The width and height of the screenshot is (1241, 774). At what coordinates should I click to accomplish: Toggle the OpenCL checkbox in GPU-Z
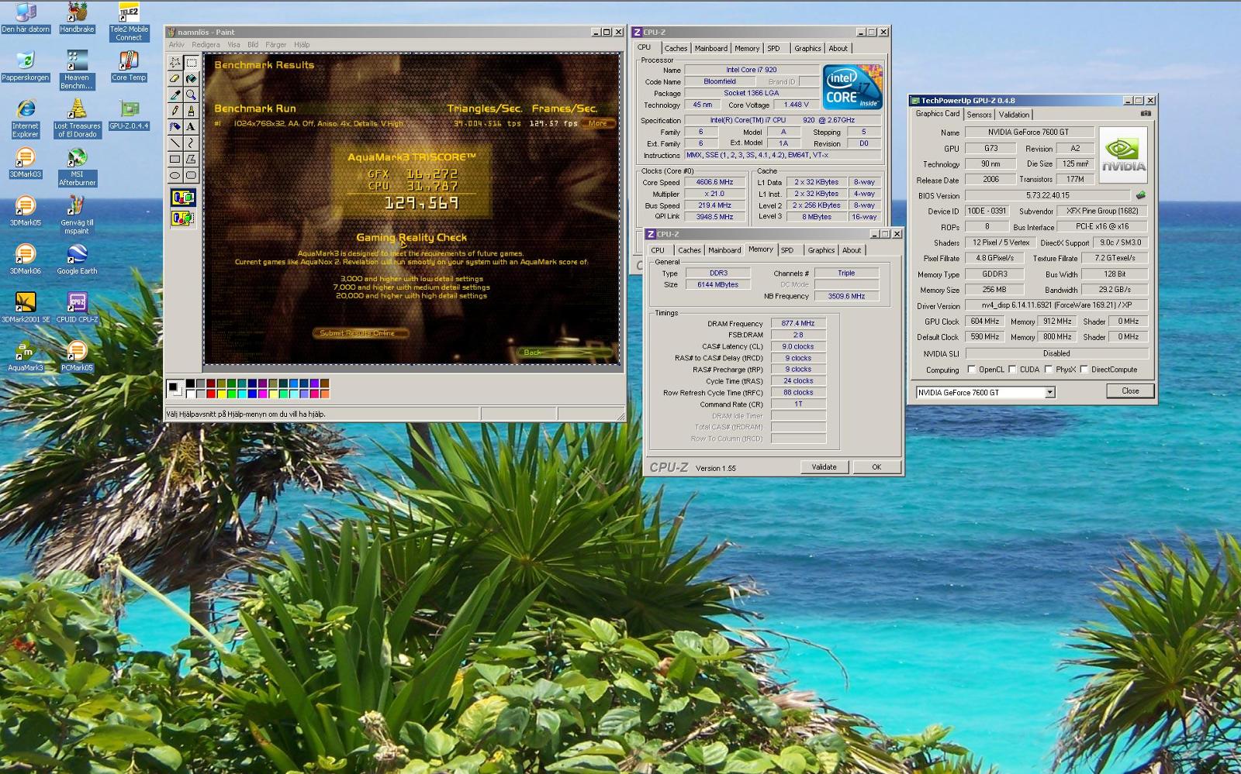[x=971, y=370]
